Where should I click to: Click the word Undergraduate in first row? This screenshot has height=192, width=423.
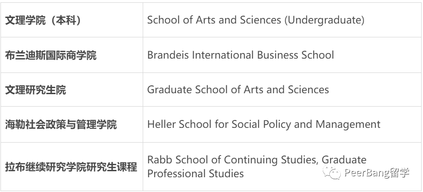point(325,20)
